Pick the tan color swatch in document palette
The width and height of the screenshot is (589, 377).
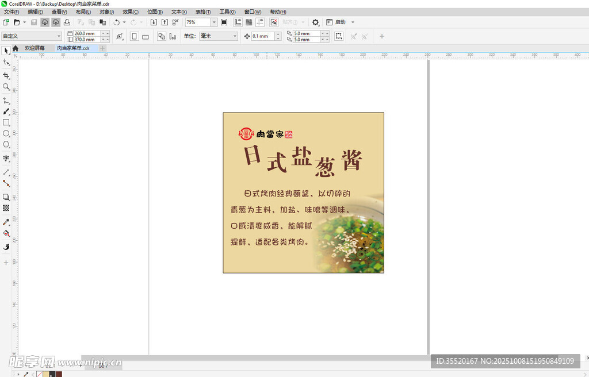click(46, 374)
